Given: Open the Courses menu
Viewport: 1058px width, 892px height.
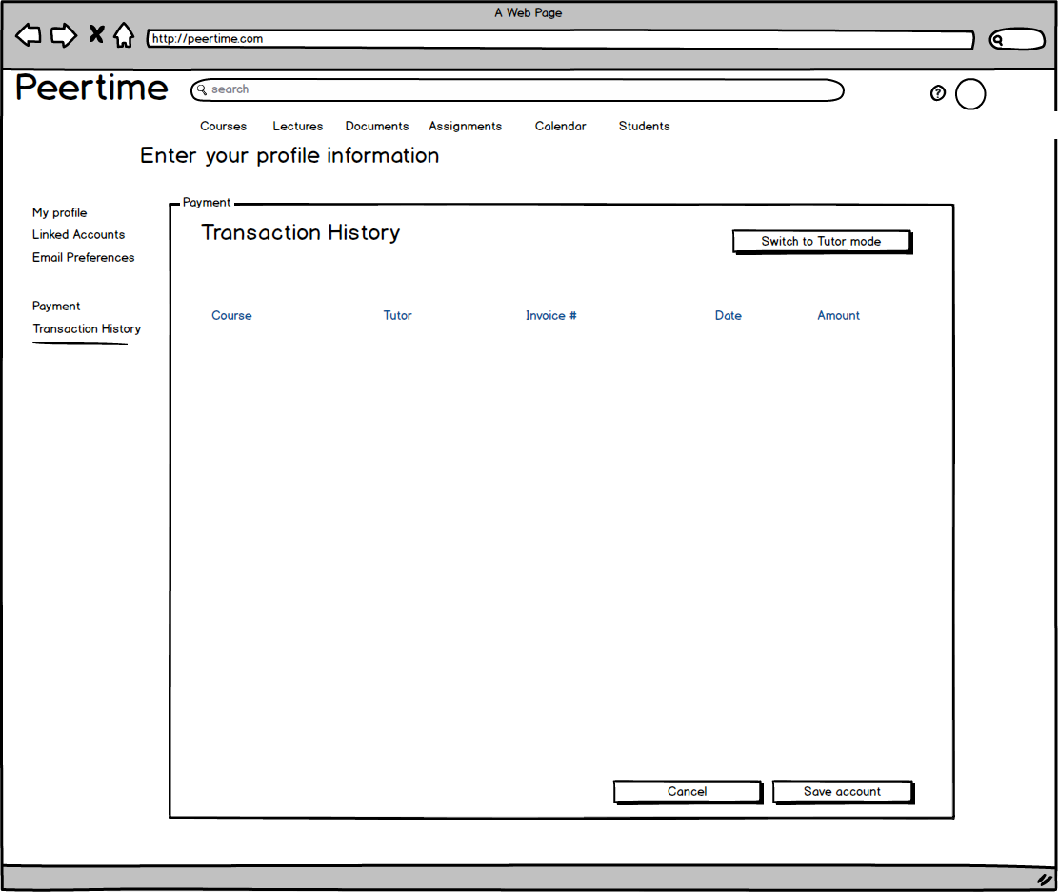Looking at the screenshot, I should coord(223,127).
